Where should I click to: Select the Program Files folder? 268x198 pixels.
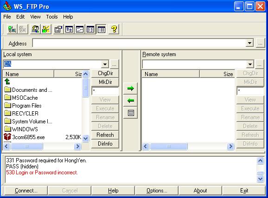23,106
